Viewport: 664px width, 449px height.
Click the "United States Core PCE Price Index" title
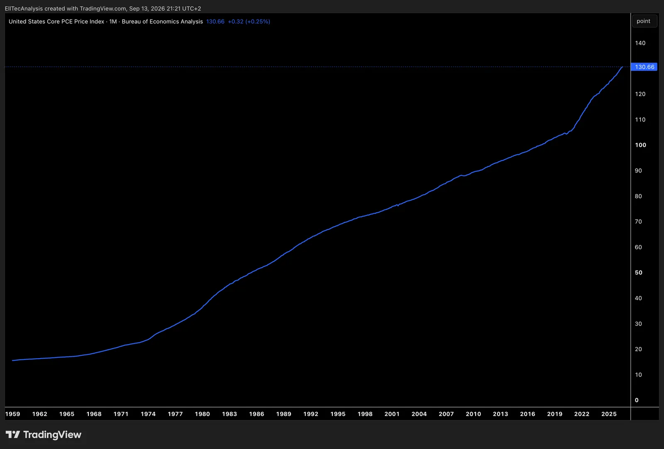(56, 22)
